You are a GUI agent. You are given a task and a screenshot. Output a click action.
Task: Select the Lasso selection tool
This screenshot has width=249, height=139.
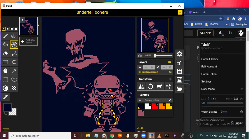click(x=14, y=79)
